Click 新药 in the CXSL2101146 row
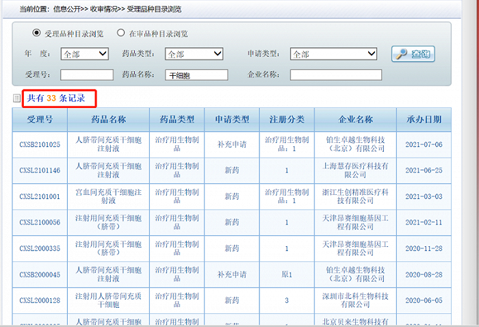The width and height of the screenshot is (479, 327). (x=232, y=170)
